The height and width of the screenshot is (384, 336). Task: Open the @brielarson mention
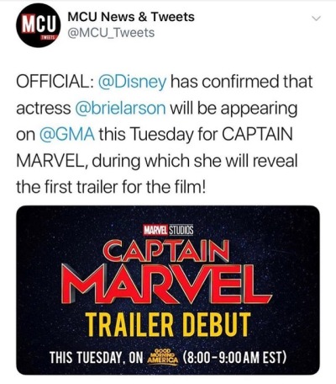[120, 109]
